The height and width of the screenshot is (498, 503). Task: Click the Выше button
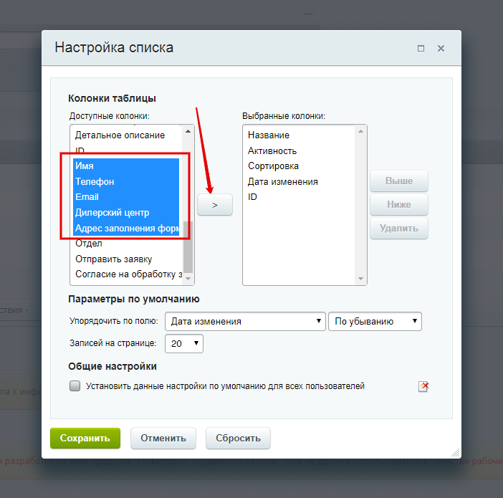pyautogui.click(x=398, y=181)
